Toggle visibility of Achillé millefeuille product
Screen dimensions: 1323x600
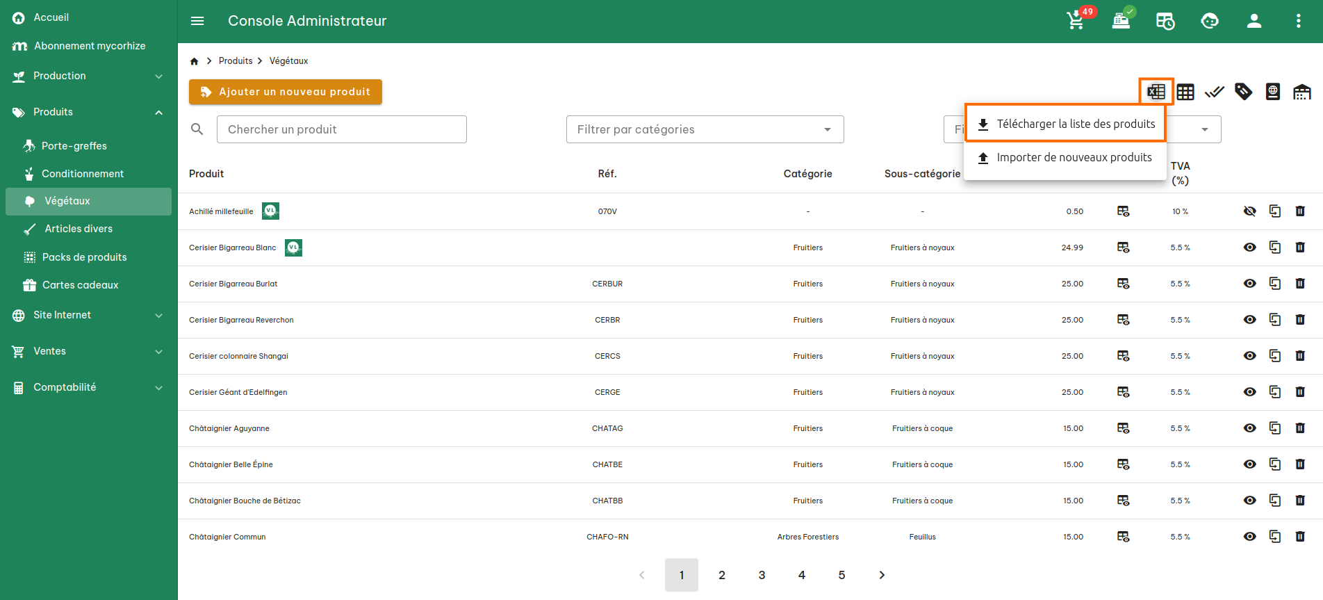click(1249, 211)
